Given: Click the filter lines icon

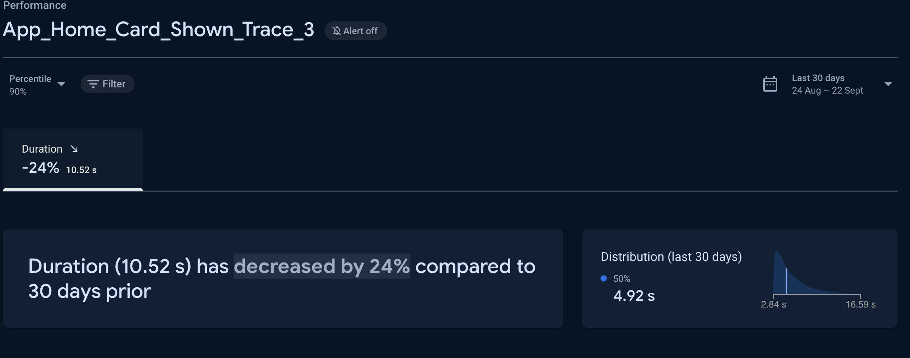Looking at the screenshot, I should pyautogui.click(x=93, y=84).
